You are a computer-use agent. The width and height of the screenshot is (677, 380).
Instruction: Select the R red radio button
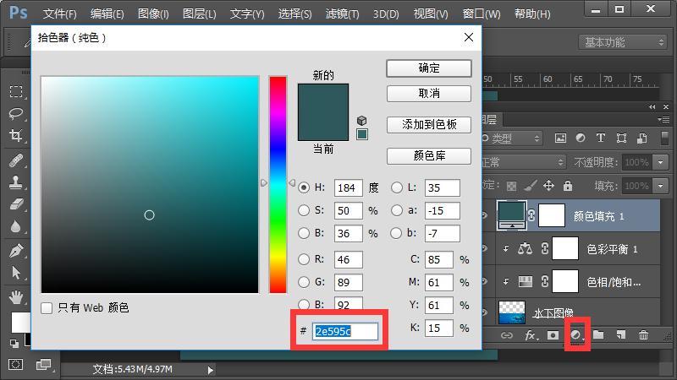coord(304,259)
